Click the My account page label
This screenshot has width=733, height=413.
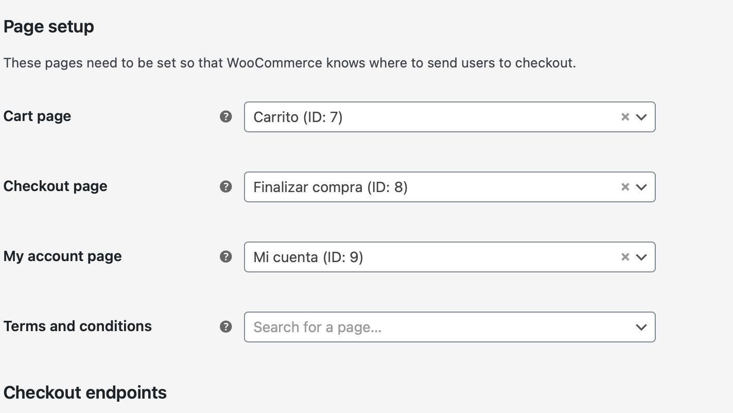(63, 256)
